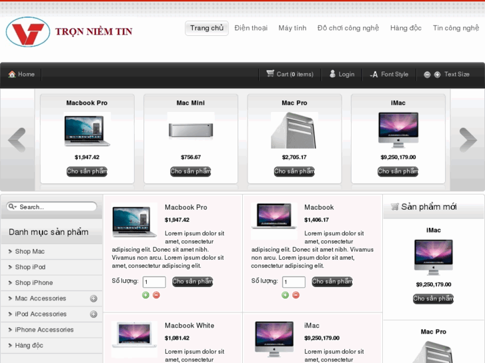
Task: Click Macbook Pro listing thumbnail
Action: tap(134, 221)
